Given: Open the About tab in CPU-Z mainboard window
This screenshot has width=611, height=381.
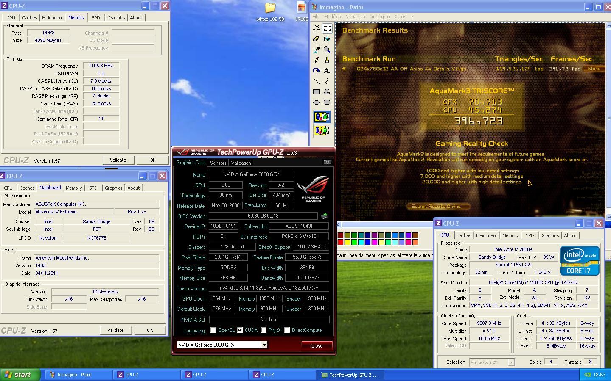Looking at the screenshot, I should pos(133,188).
